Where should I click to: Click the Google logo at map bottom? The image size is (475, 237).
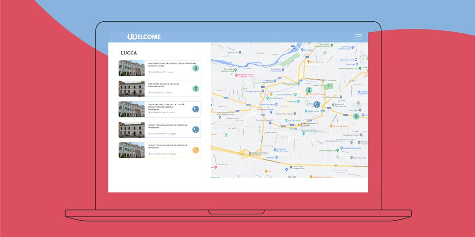click(292, 177)
